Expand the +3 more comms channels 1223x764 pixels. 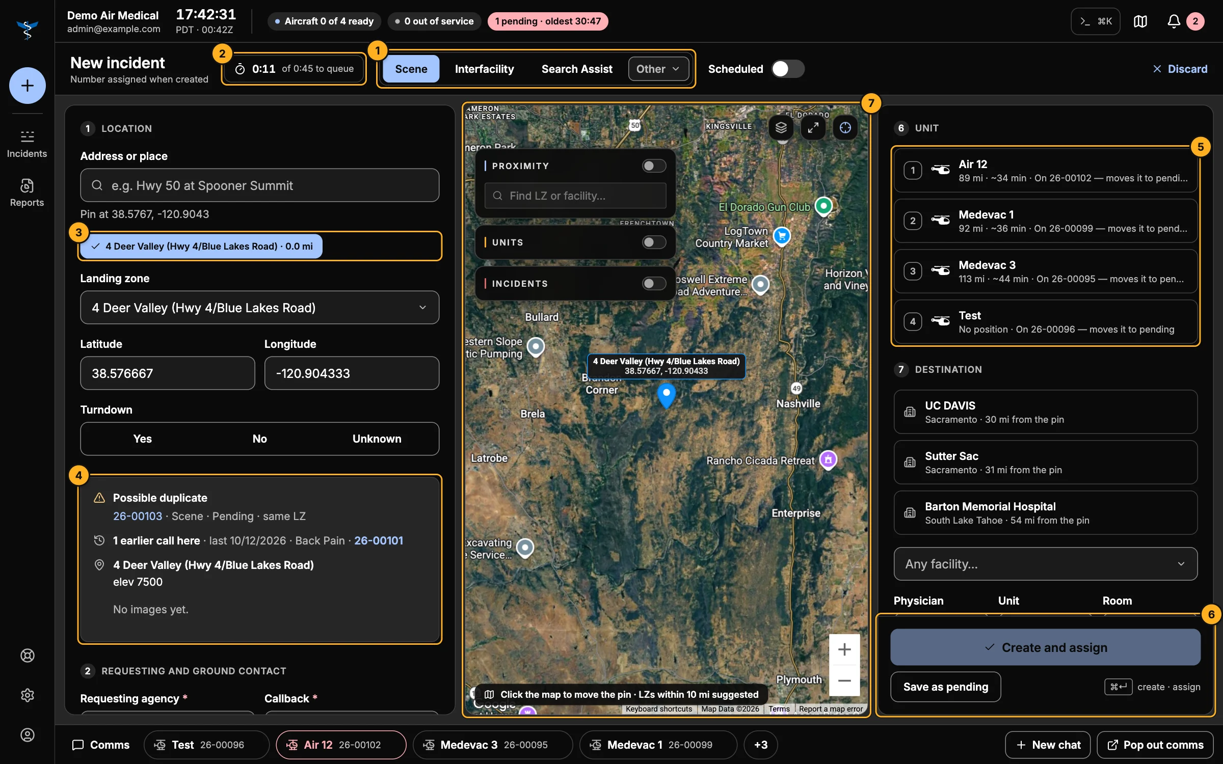[761, 745]
